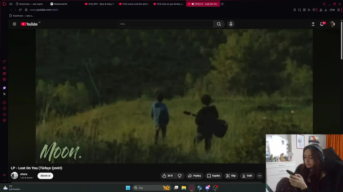Open the browser downloads icon
Viewport: 343px width, 192px height.
326,10
